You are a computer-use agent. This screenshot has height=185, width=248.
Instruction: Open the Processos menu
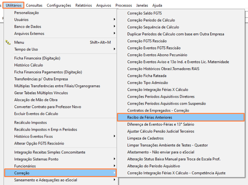124,5
